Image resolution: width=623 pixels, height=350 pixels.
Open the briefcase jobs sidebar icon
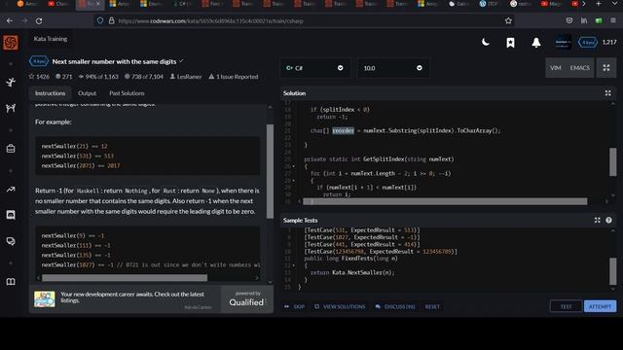tap(11, 149)
